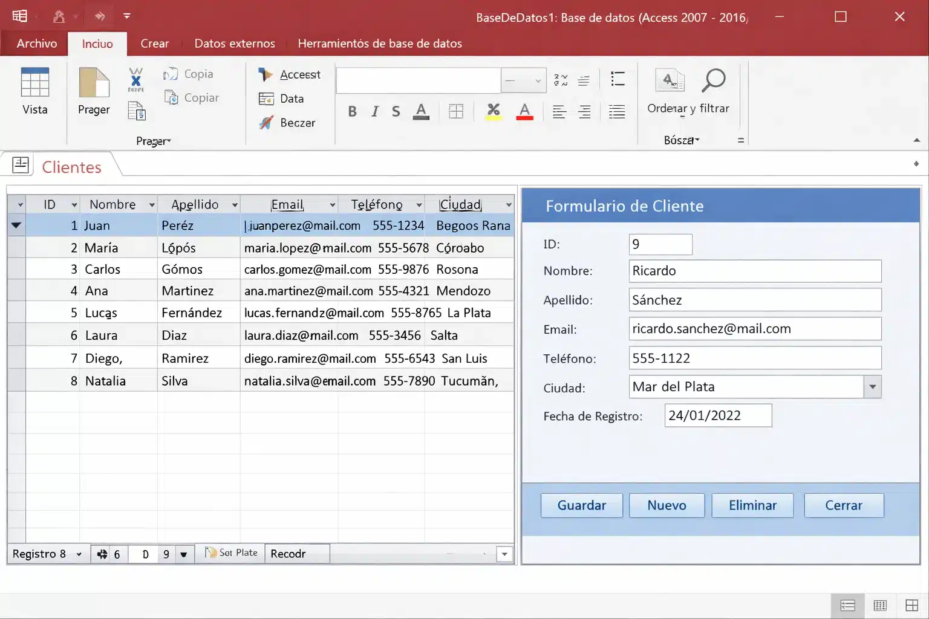Click the Data icon in the ribbon

point(266,99)
